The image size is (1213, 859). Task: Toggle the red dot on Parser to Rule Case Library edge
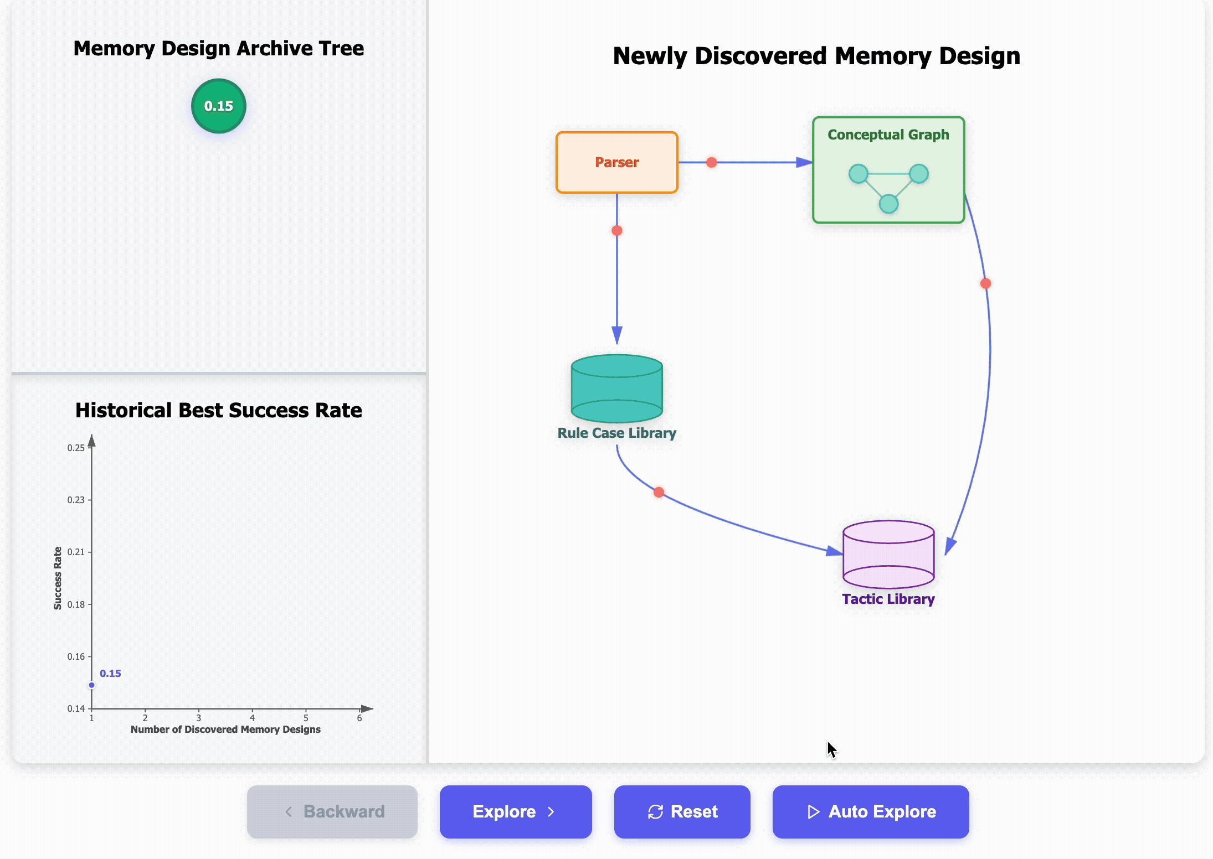[x=616, y=230]
